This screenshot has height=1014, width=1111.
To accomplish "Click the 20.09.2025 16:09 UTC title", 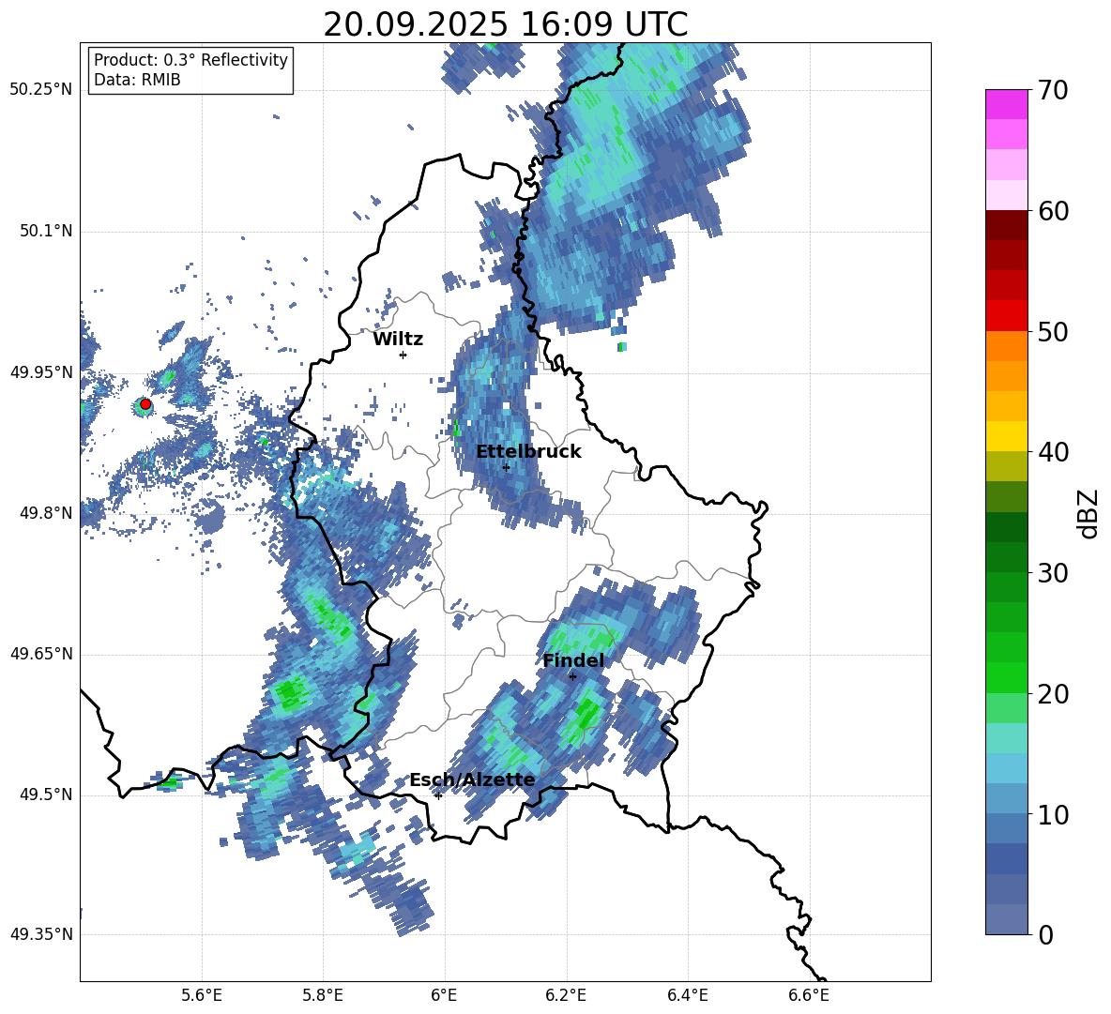I will tap(505, 24).
